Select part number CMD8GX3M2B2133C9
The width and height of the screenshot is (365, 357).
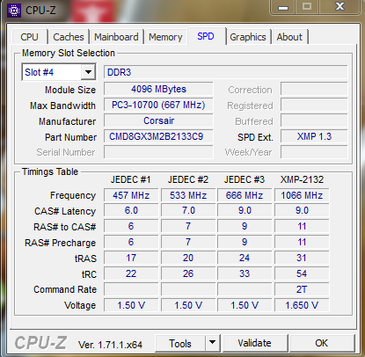click(x=158, y=136)
